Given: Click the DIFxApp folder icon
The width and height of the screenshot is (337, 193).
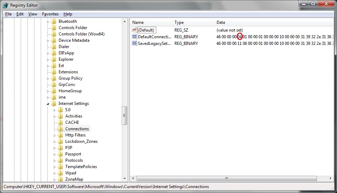Looking at the screenshot, I should 54,53.
